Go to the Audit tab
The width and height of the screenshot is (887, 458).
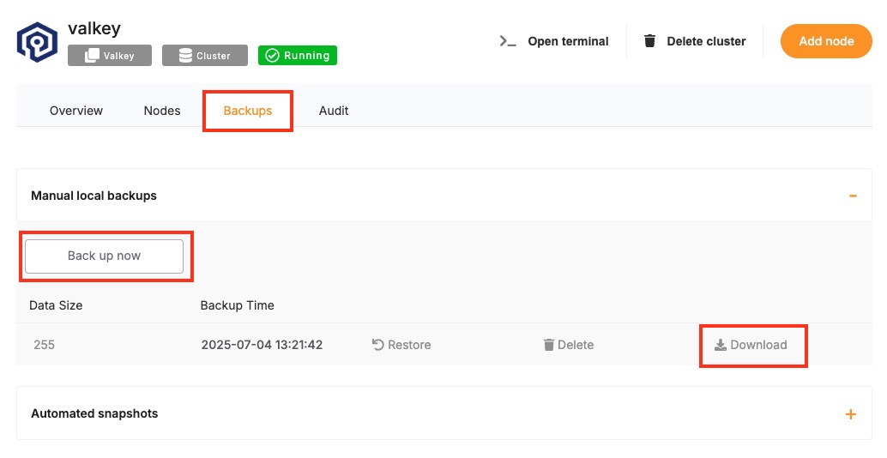coord(334,111)
